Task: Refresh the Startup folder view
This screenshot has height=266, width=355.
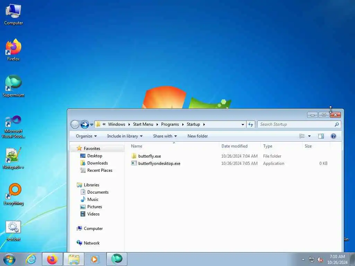Action: [251, 124]
